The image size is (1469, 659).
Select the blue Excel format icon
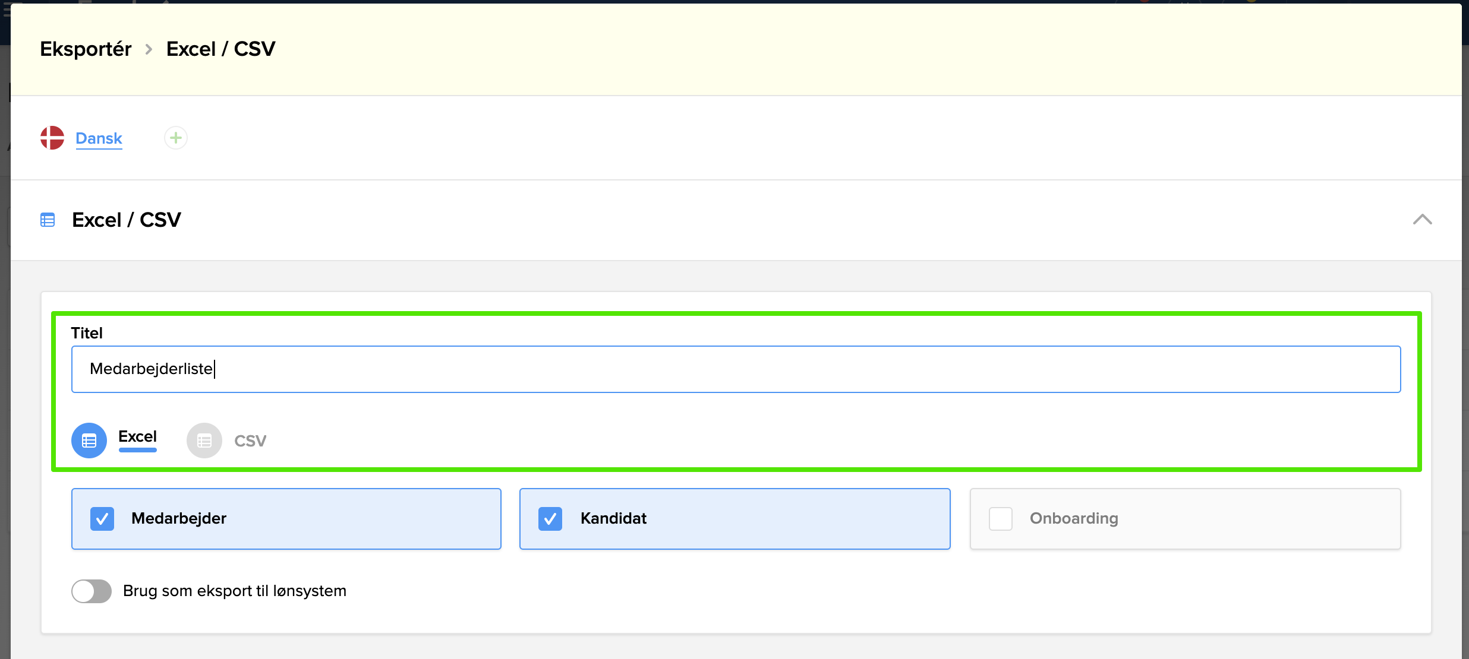(89, 441)
